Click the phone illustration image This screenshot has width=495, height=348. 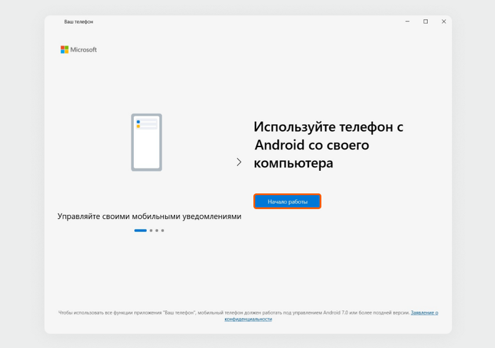click(x=147, y=142)
